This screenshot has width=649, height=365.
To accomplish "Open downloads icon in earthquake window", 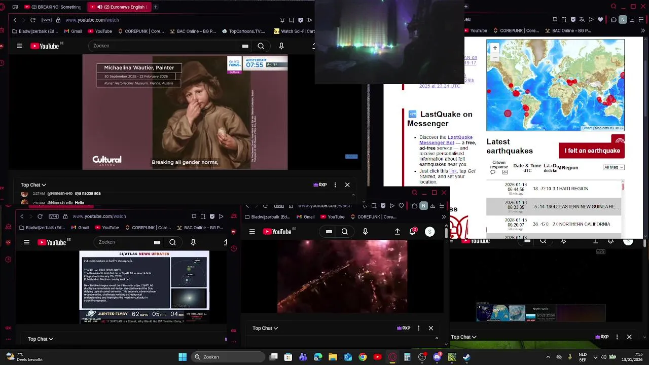I will tap(632, 20).
